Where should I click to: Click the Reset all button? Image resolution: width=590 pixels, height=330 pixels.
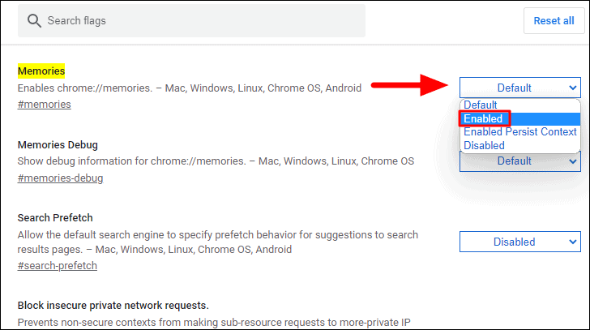tap(554, 21)
